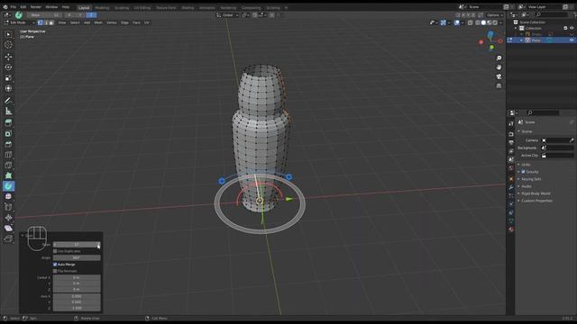577x324 pixels.
Task: Expand the Units panel
Action: [x=527, y=165]
